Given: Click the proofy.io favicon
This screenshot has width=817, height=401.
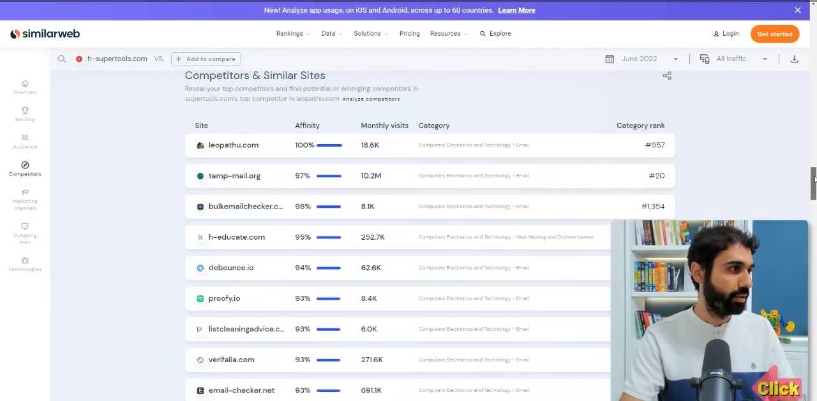Looking at the screenshot, I should tap(200, 298).
